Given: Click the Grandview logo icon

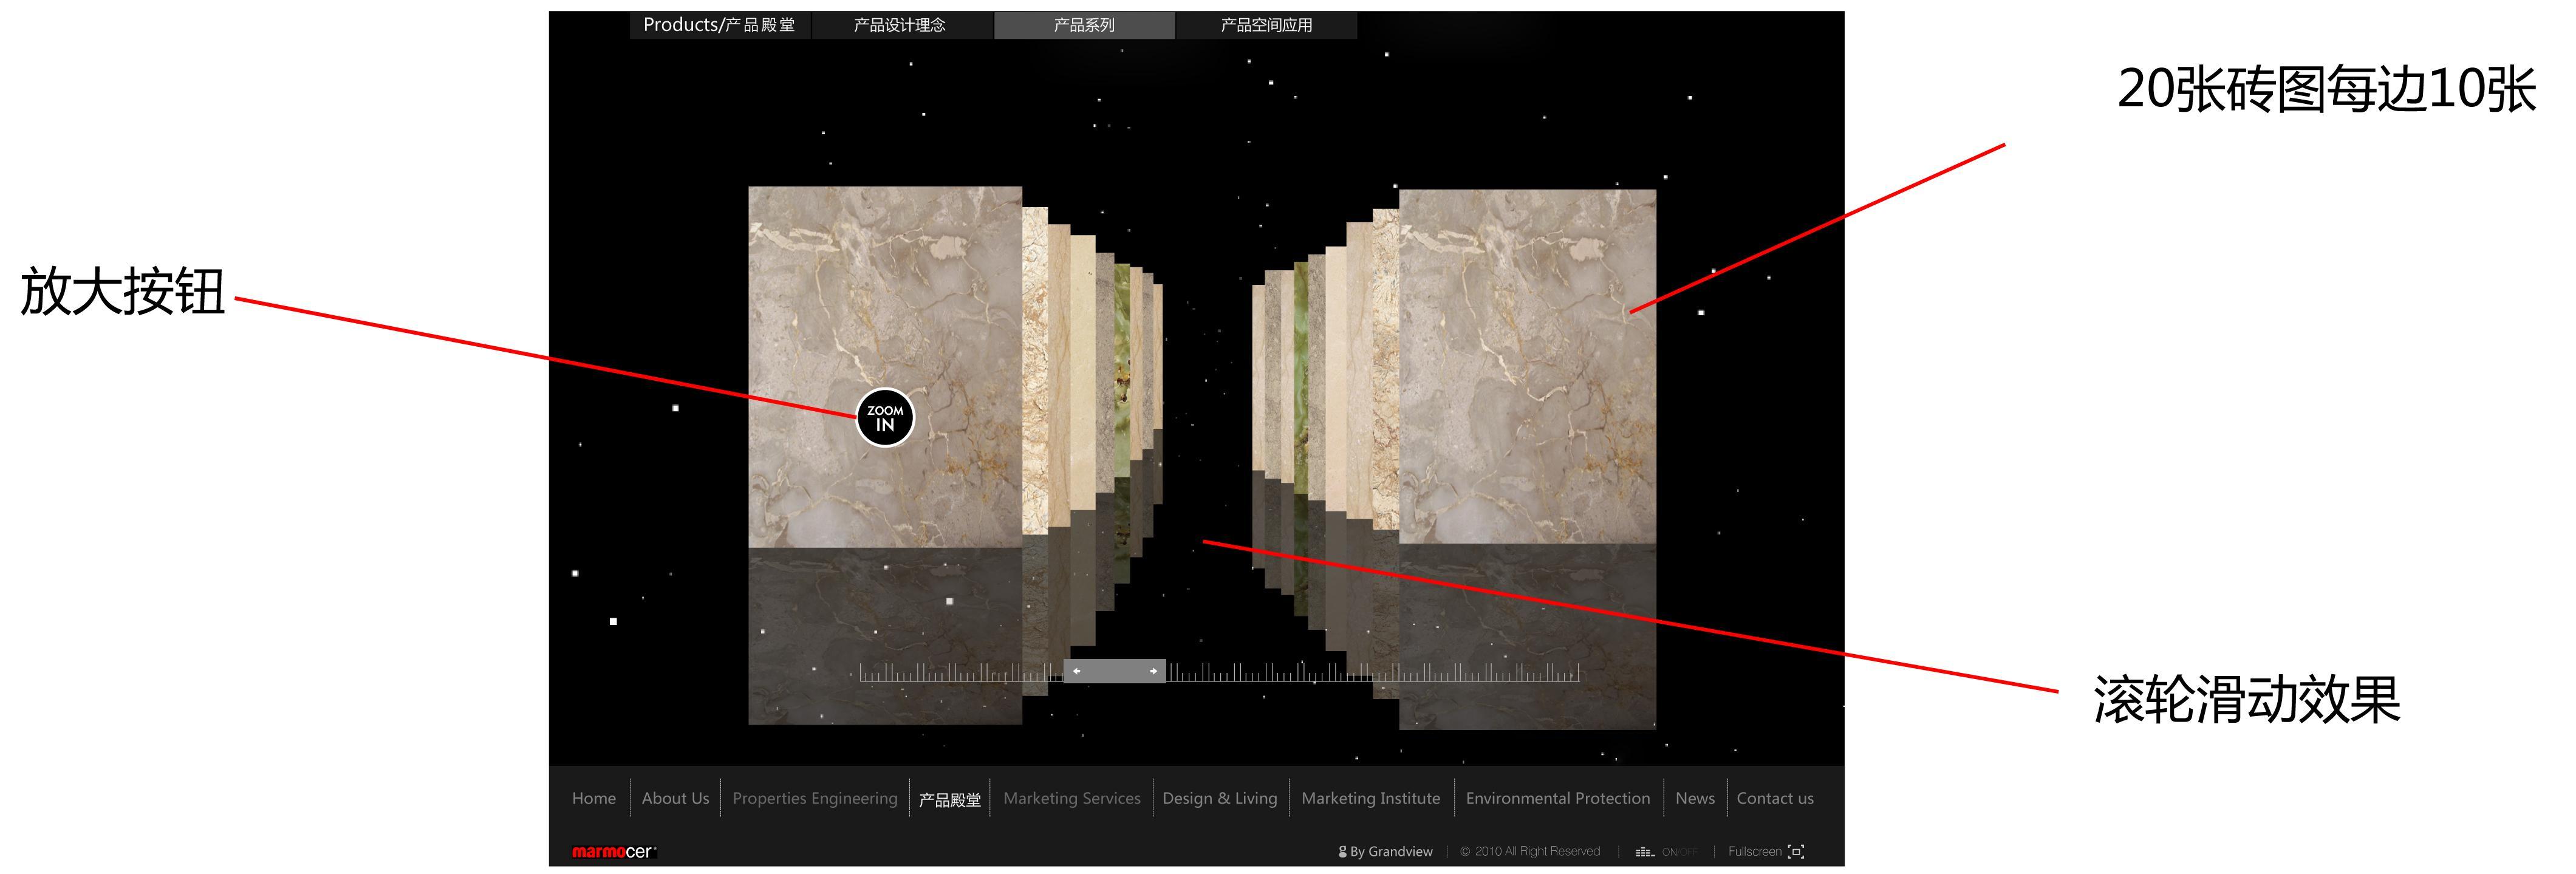Looking at the screenshot, I should pos(1342,852).
